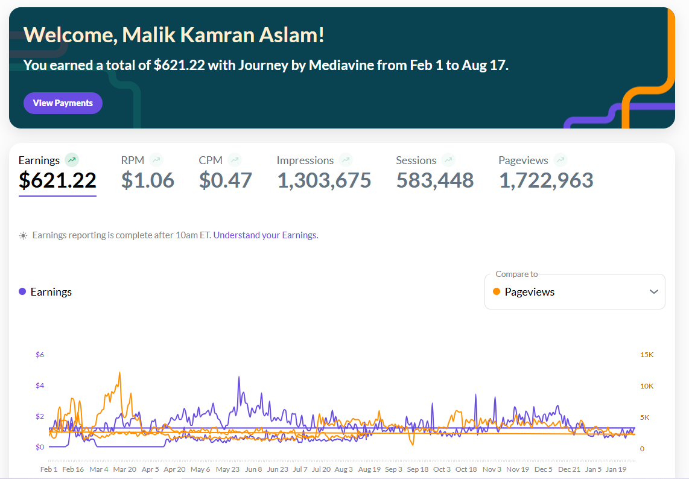Select the Sessions 583,448 metric
The width and height of the screenshot is (689, 479).
tap(435, 173)
